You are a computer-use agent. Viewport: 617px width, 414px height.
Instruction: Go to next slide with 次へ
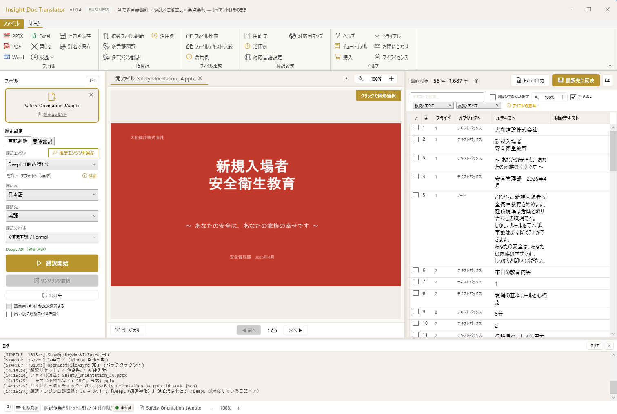(296, 330)
